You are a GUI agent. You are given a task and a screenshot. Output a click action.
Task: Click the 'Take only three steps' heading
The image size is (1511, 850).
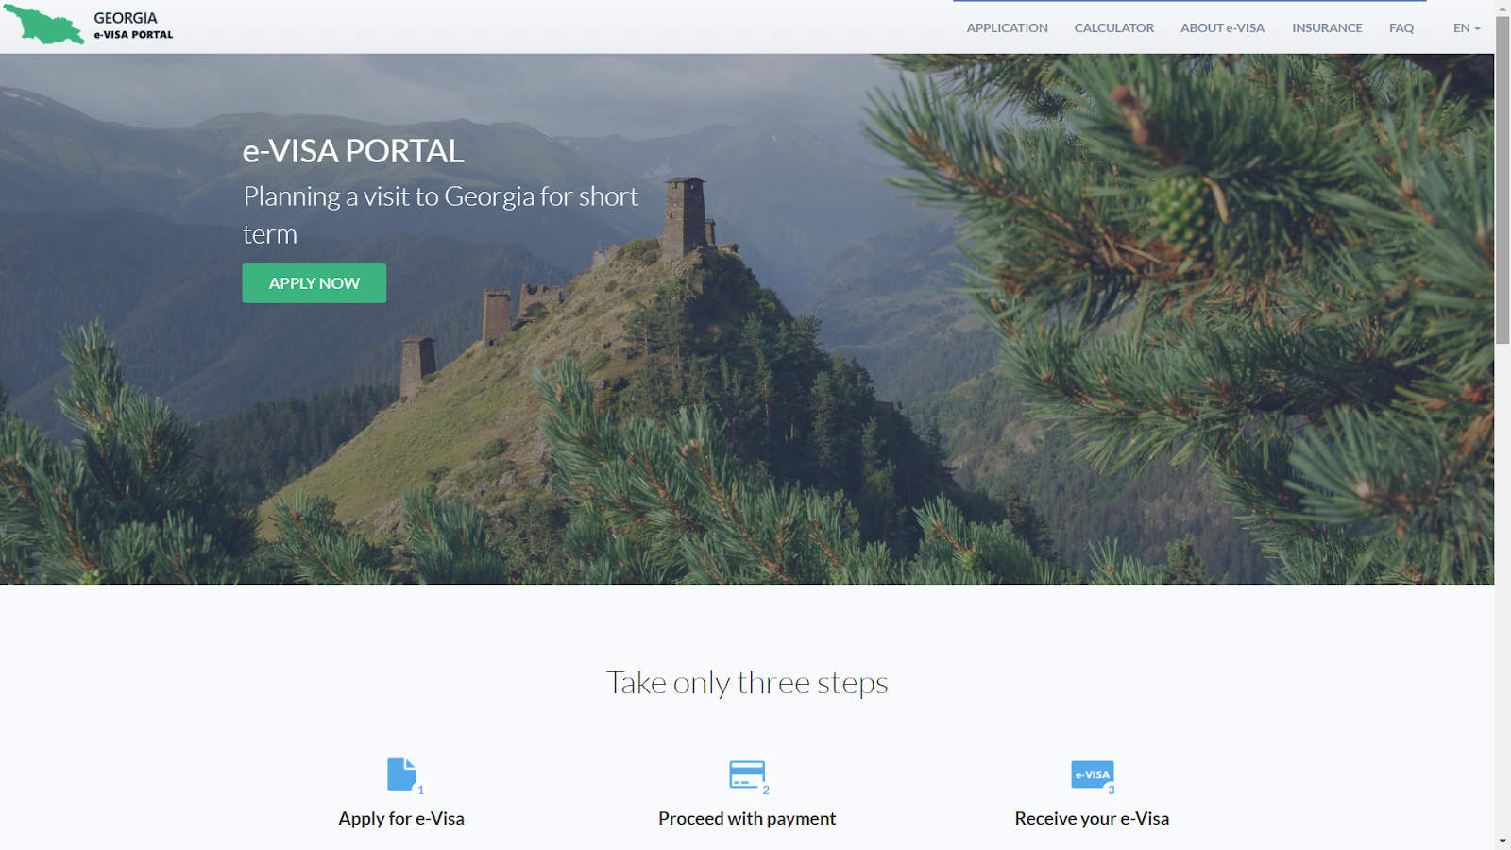click(x=747, y=682)
